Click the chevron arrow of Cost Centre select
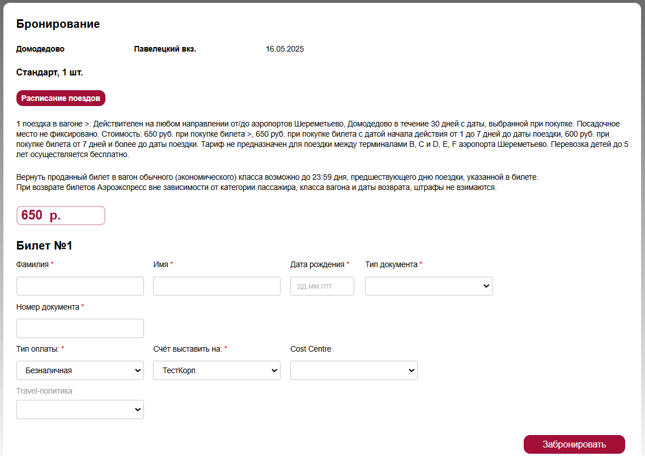 pos(411,370)
